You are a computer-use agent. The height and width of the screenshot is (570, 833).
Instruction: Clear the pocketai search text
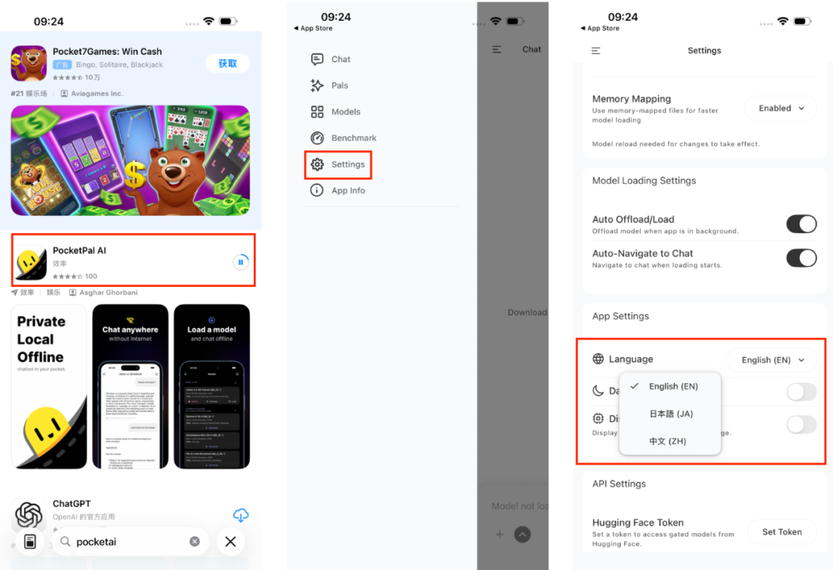coord(194,541)
